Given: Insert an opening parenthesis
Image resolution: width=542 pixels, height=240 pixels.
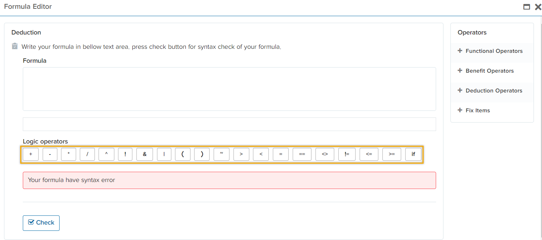Looking at the screenshot, I should tap(183, 154).
